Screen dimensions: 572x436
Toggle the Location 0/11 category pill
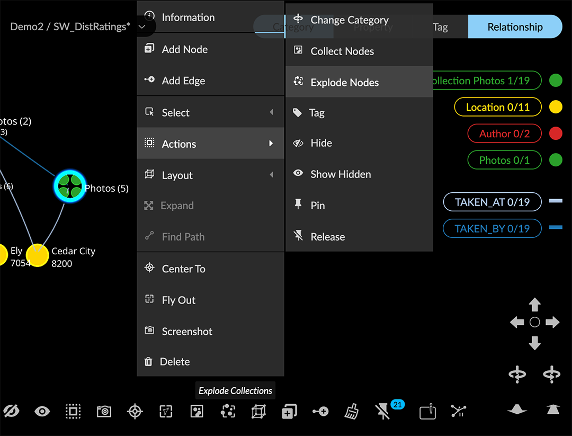497,107
